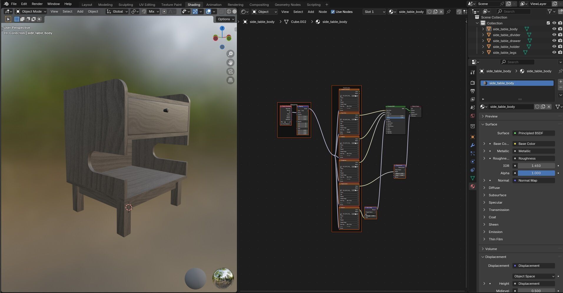Open the Slot 1 dropdown

click(374, 12)
